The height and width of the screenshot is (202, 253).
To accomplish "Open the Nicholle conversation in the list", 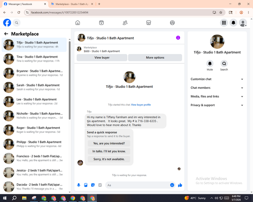I will click(x=34, y=116).
